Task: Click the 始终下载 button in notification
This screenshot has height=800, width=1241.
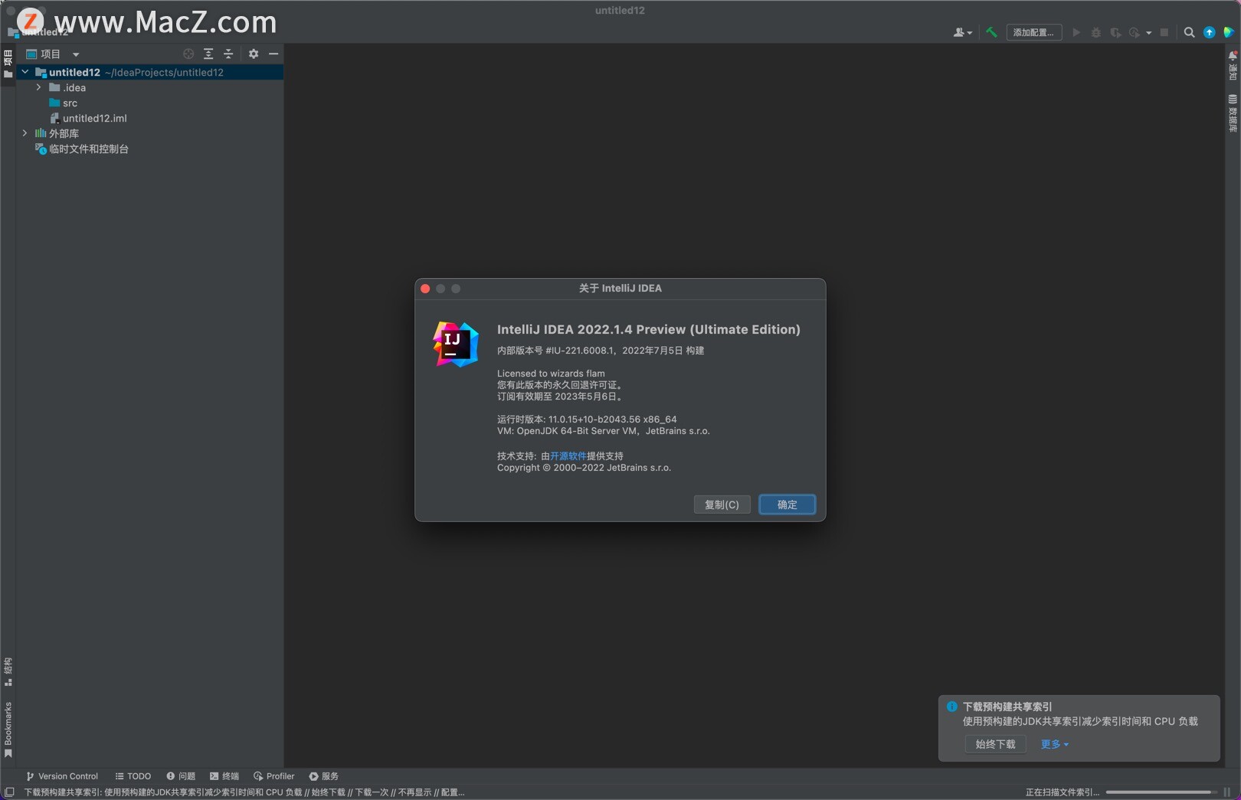Action: click(x=995, y=744)
